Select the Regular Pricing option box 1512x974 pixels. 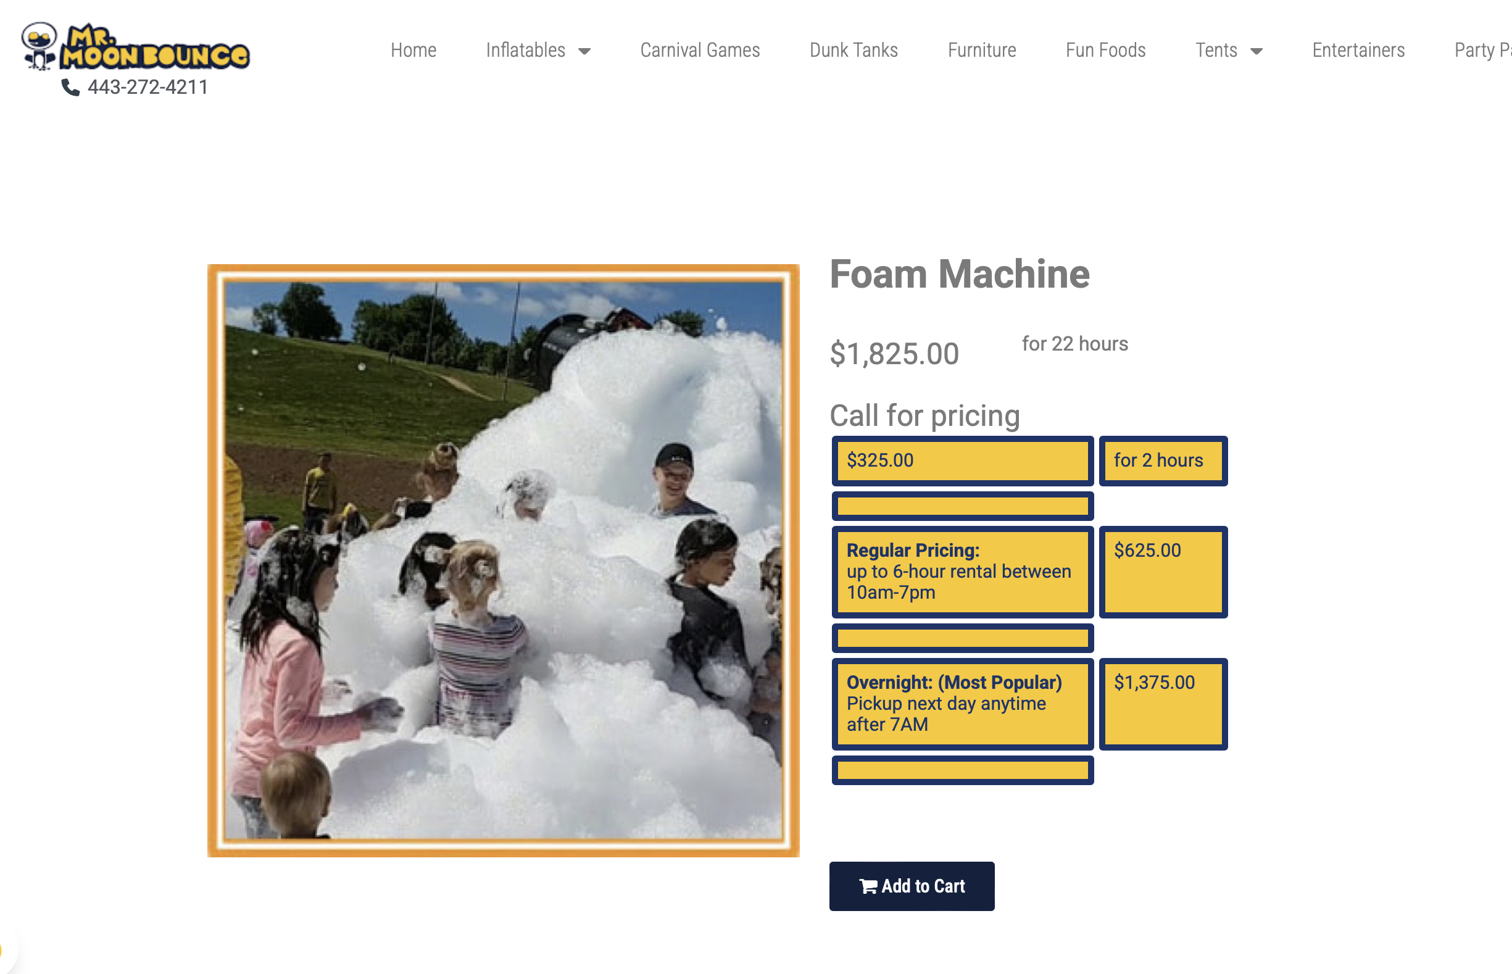point(962,571)
